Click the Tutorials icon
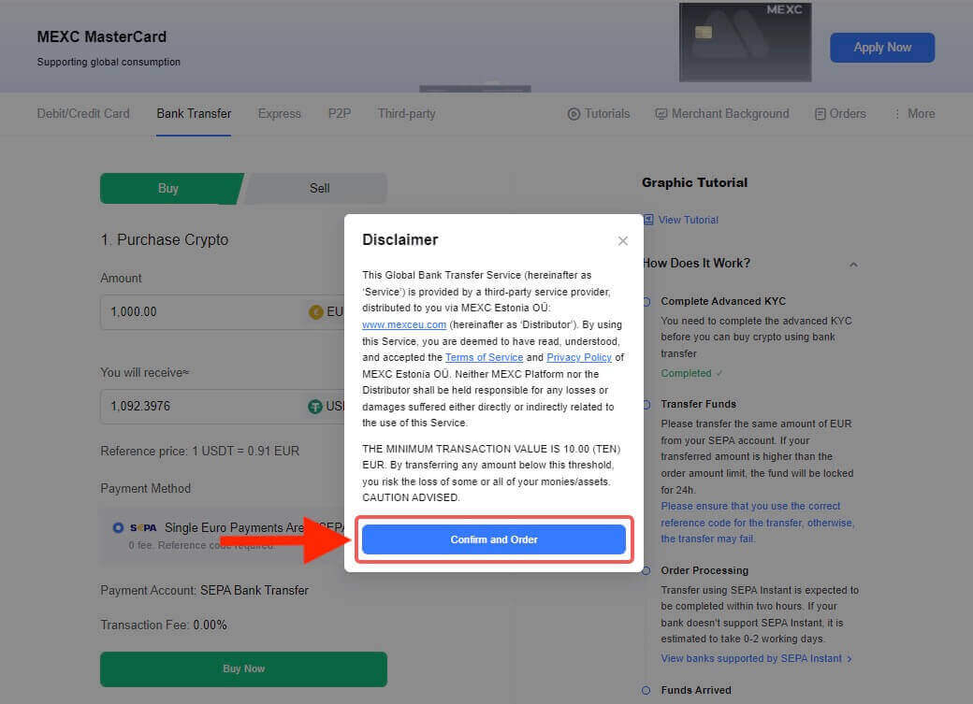 click(574, 114)
